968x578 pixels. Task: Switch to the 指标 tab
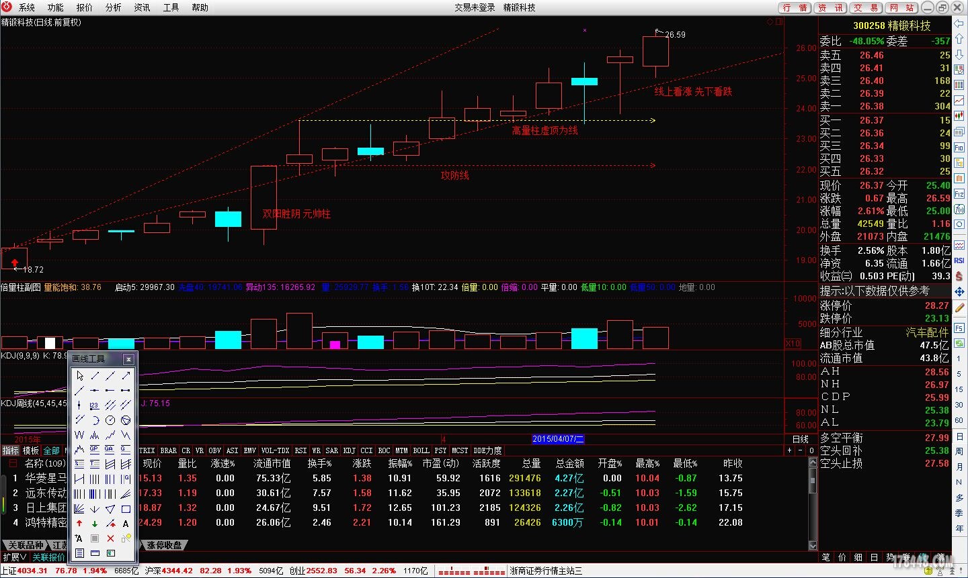click(x=11, y=450)
